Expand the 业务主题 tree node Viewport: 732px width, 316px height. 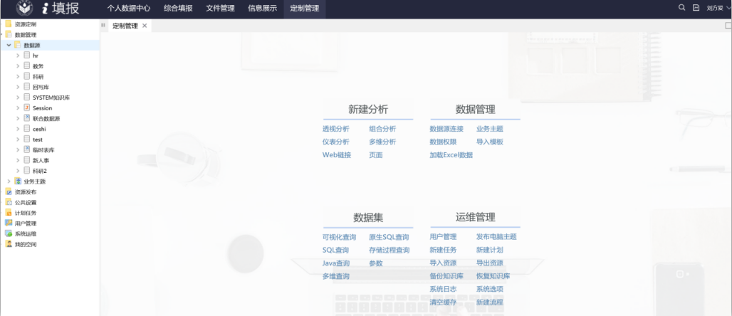9,181
